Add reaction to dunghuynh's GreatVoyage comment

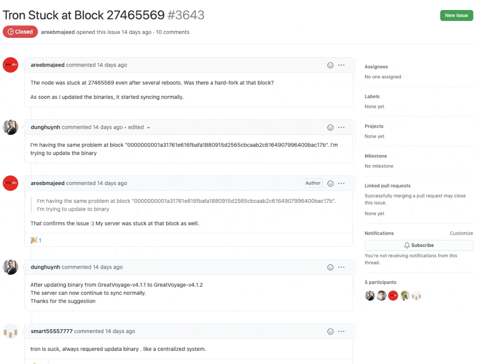[x=330, y=267]
